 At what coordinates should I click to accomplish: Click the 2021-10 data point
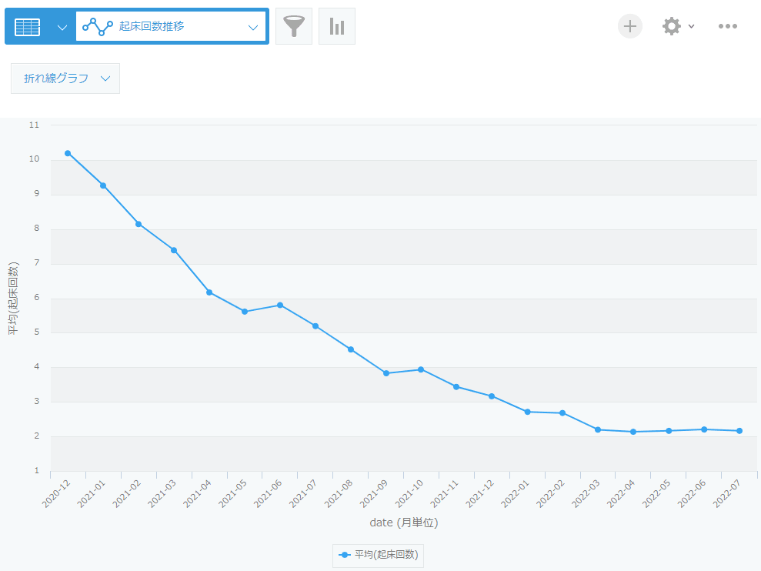421,369
